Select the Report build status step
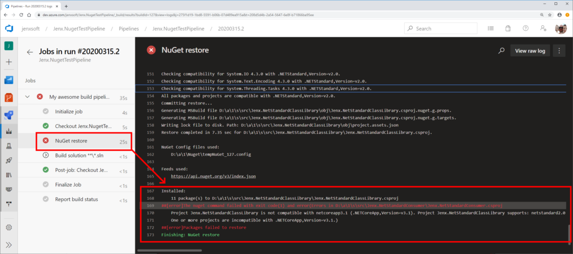The width and height of the screenshot is (573, 254). point(76,199)
